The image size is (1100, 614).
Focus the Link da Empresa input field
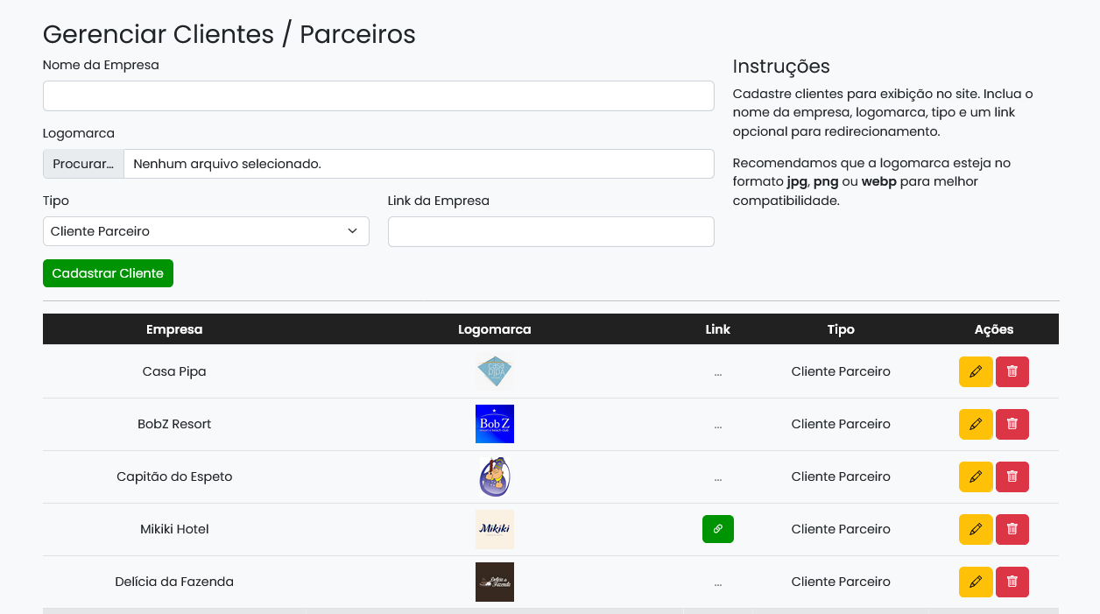(551, 232)
